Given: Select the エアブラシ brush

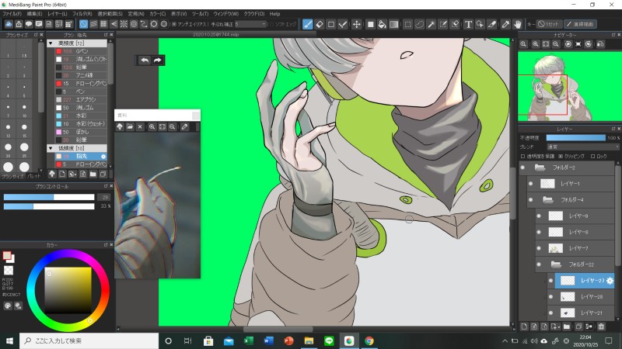Looking at the screenshot, I should tap(81, 100).
